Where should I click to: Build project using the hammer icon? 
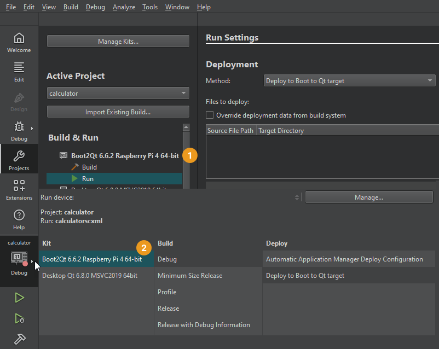pos(19,339)
